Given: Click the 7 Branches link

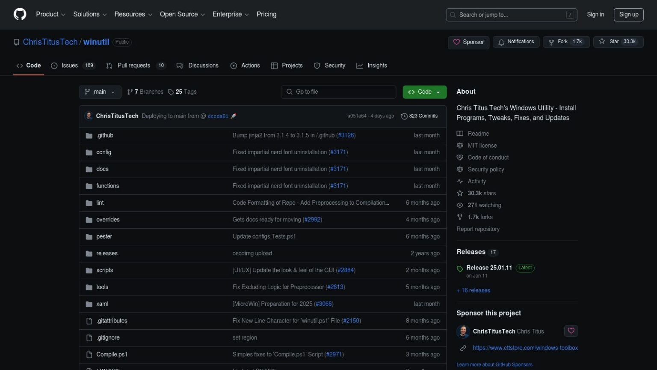Looking at the screenshot, I should point(145,92).
